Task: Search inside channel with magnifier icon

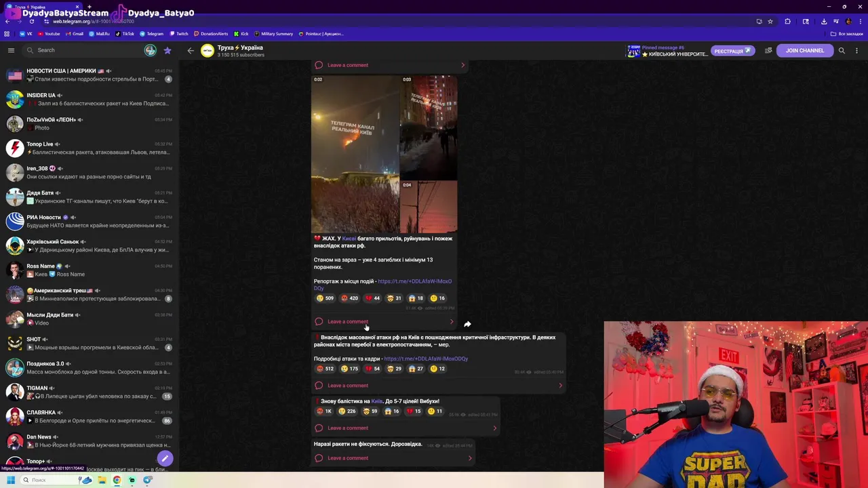Action: (x=842, y=50)
